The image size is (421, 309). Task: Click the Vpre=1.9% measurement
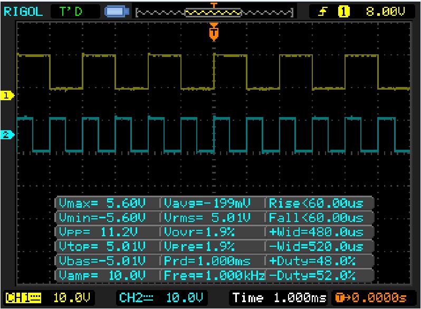tap(199, 246)
